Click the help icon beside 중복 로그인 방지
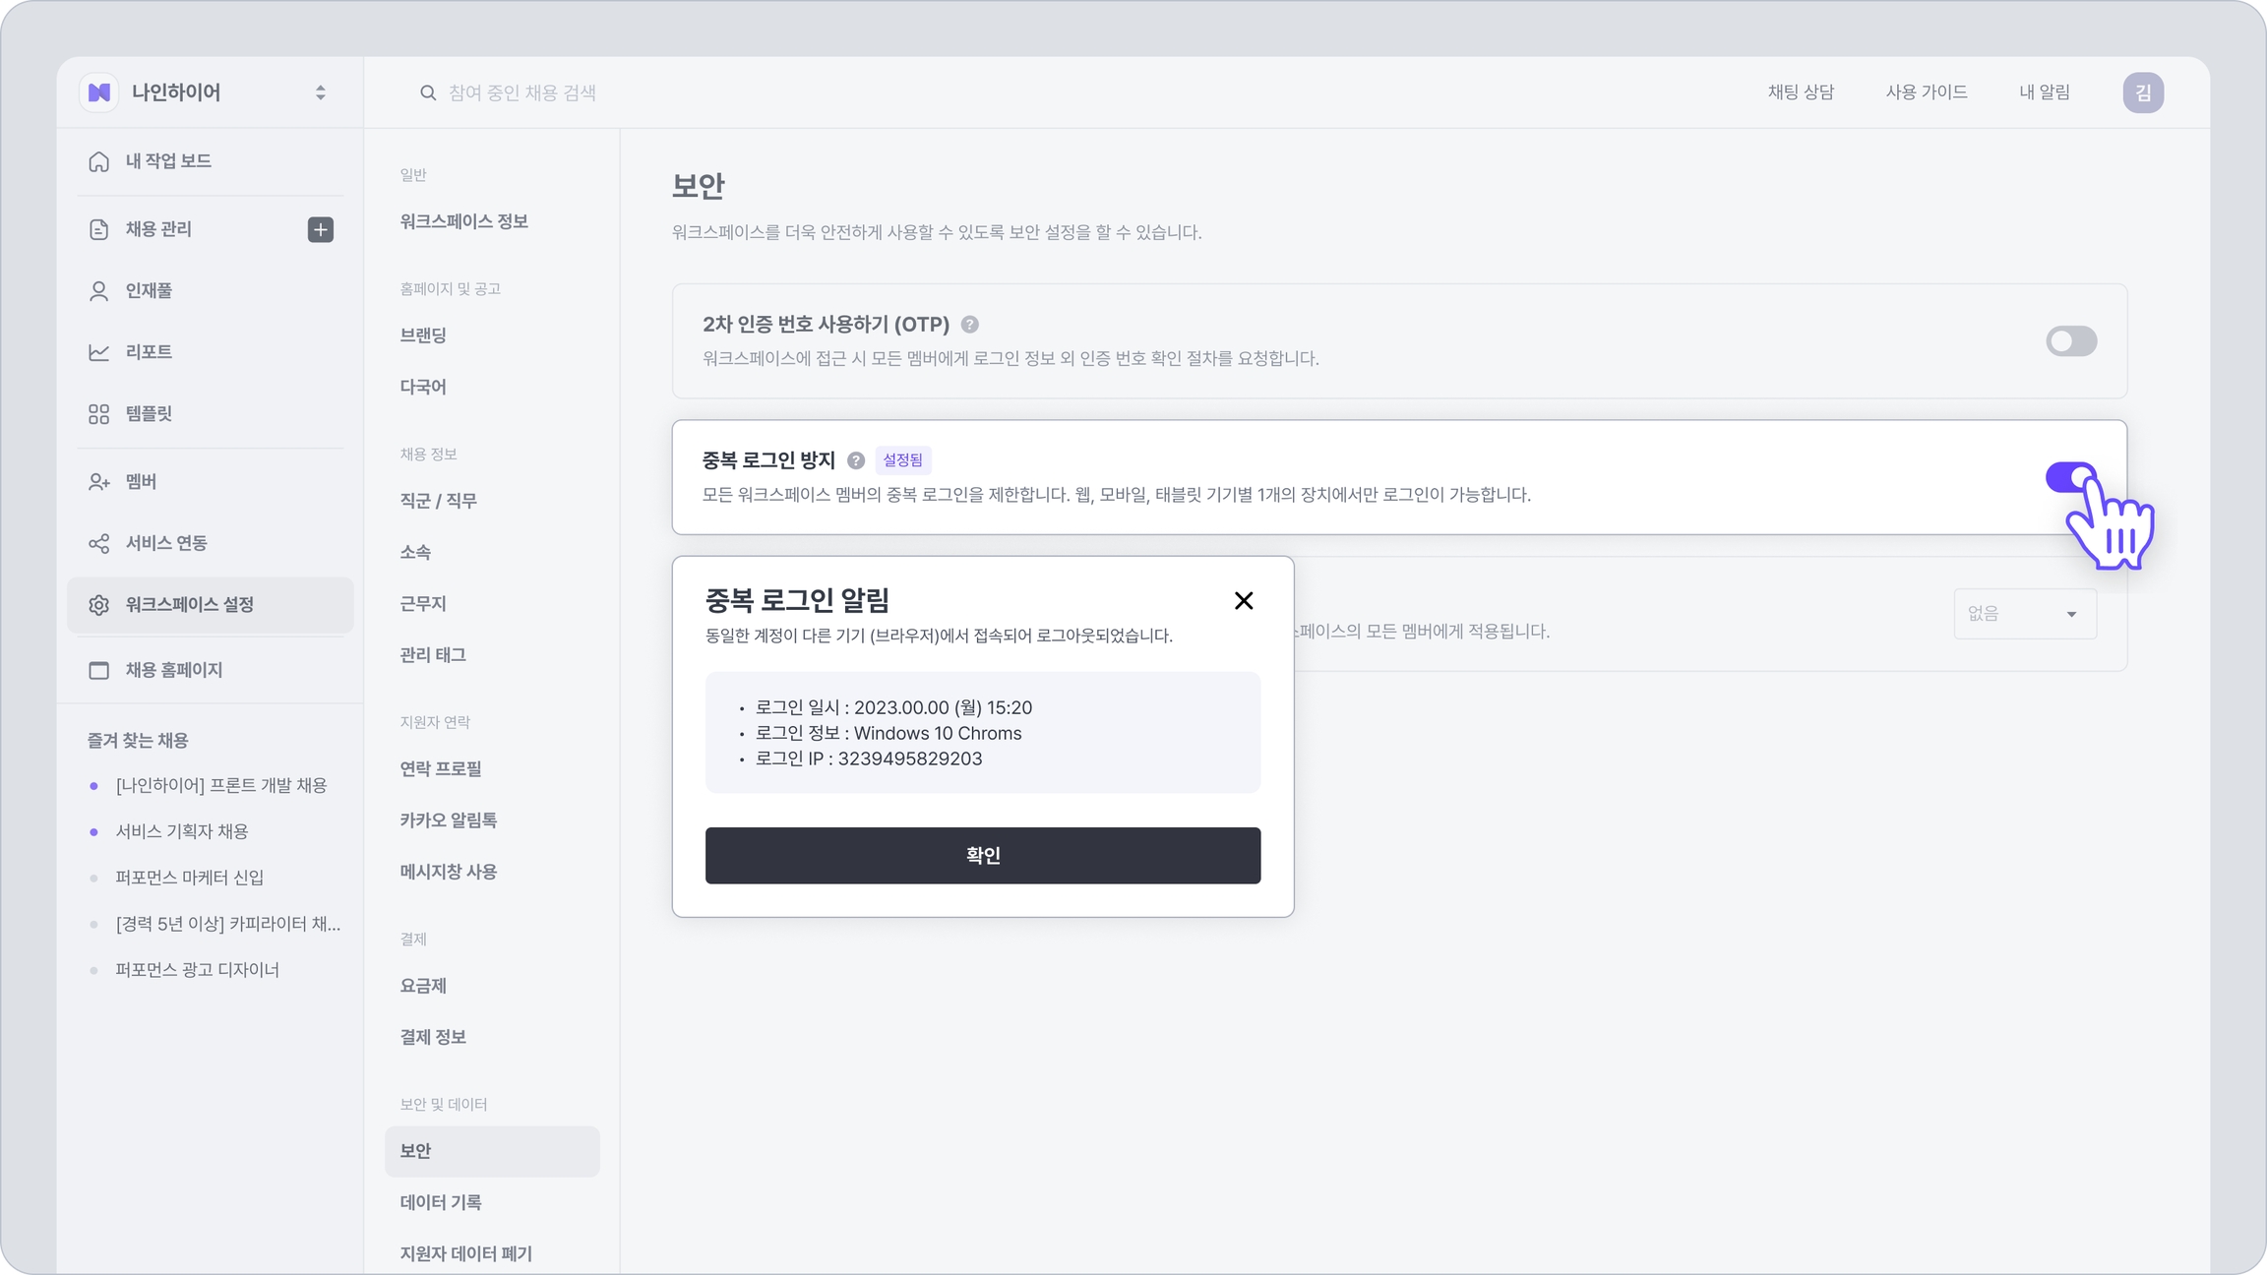 (856, 460)
